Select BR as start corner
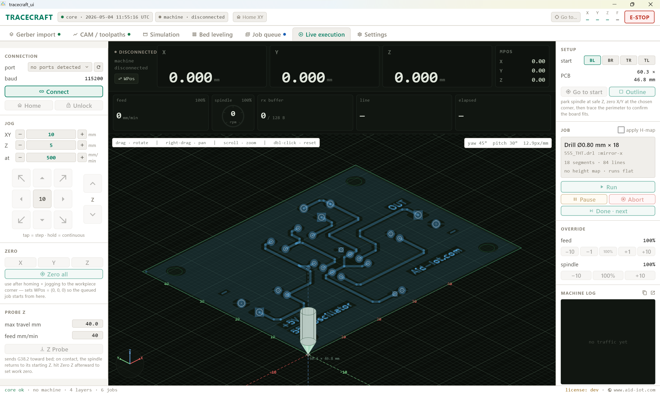 coord(610,61)
